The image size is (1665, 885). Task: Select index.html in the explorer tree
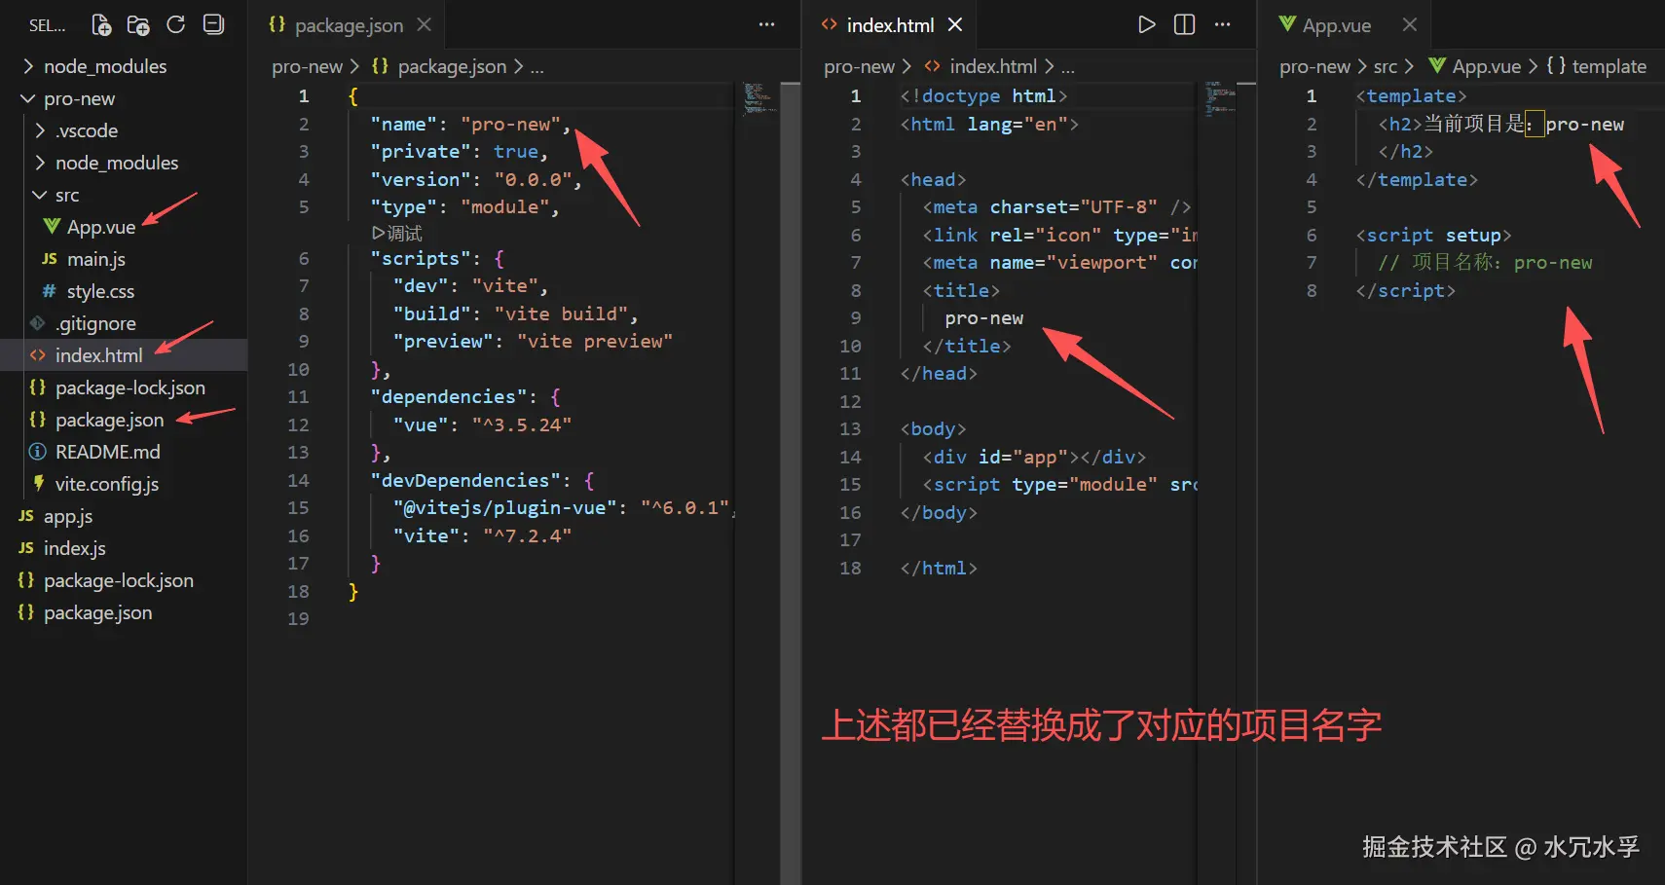point(124,355)
